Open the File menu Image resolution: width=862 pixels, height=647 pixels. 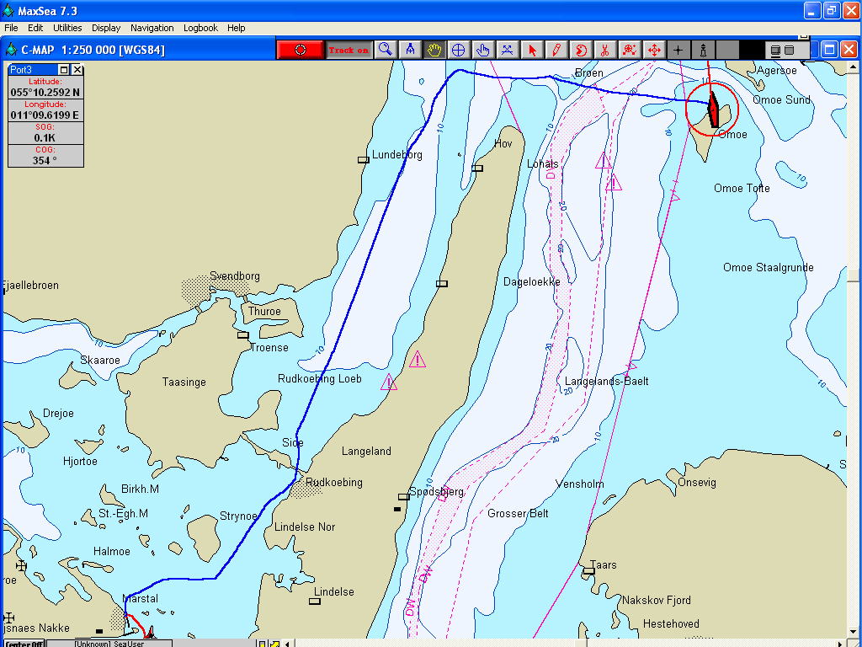pyautogui.click(x=11, y=28)
